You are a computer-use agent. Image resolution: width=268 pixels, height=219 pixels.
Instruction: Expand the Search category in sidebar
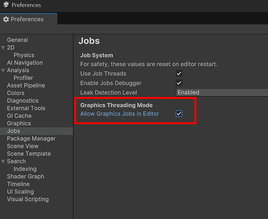[3, 161]
